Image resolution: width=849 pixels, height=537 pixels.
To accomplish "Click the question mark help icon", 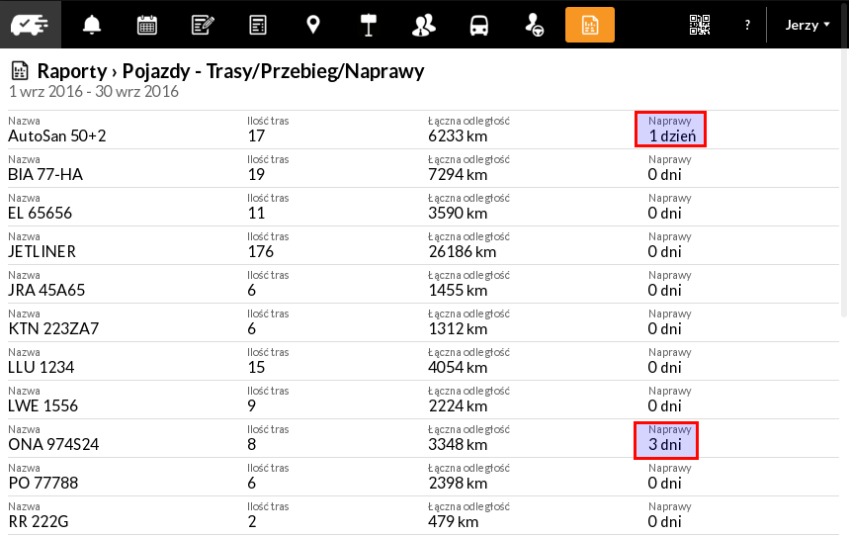I will point(747,25).
